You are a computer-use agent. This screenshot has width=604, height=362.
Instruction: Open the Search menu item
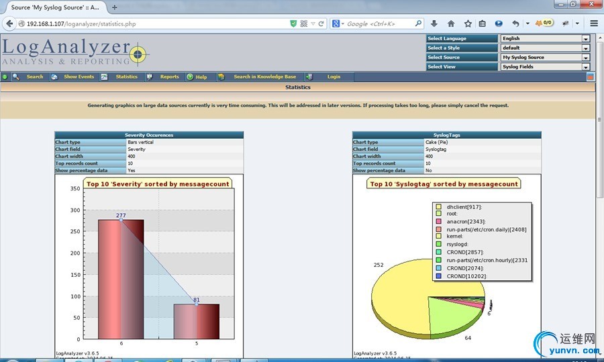point(35,76)
